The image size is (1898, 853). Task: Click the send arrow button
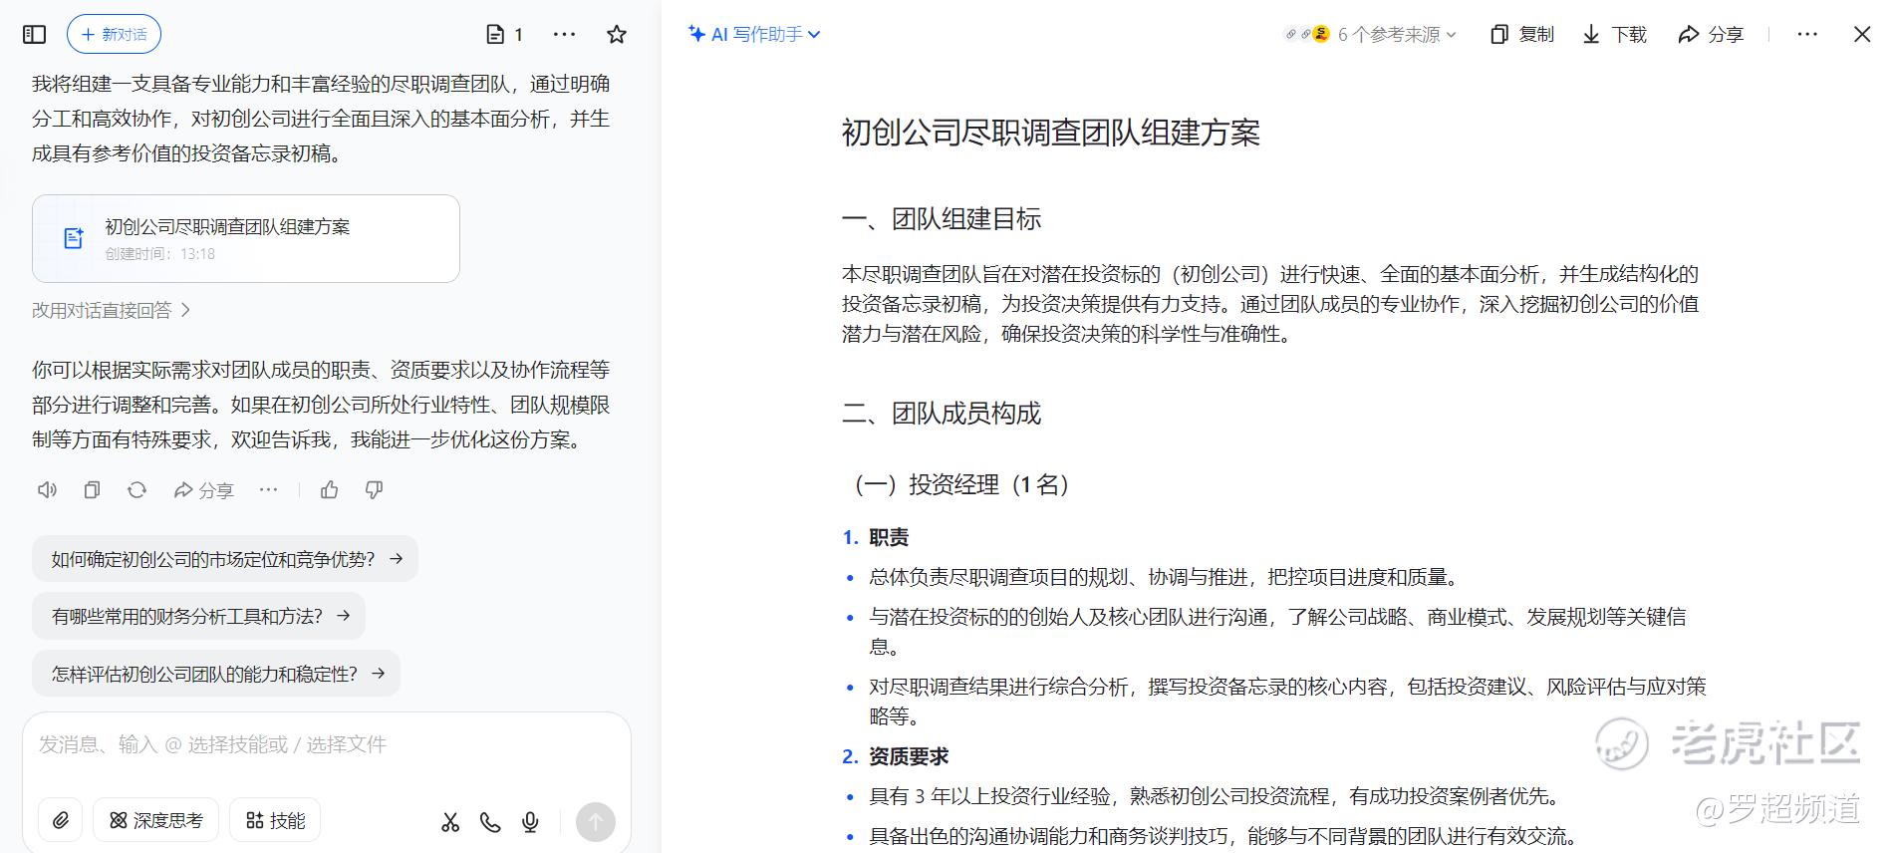pyautogui.click(x=596, y=822)
